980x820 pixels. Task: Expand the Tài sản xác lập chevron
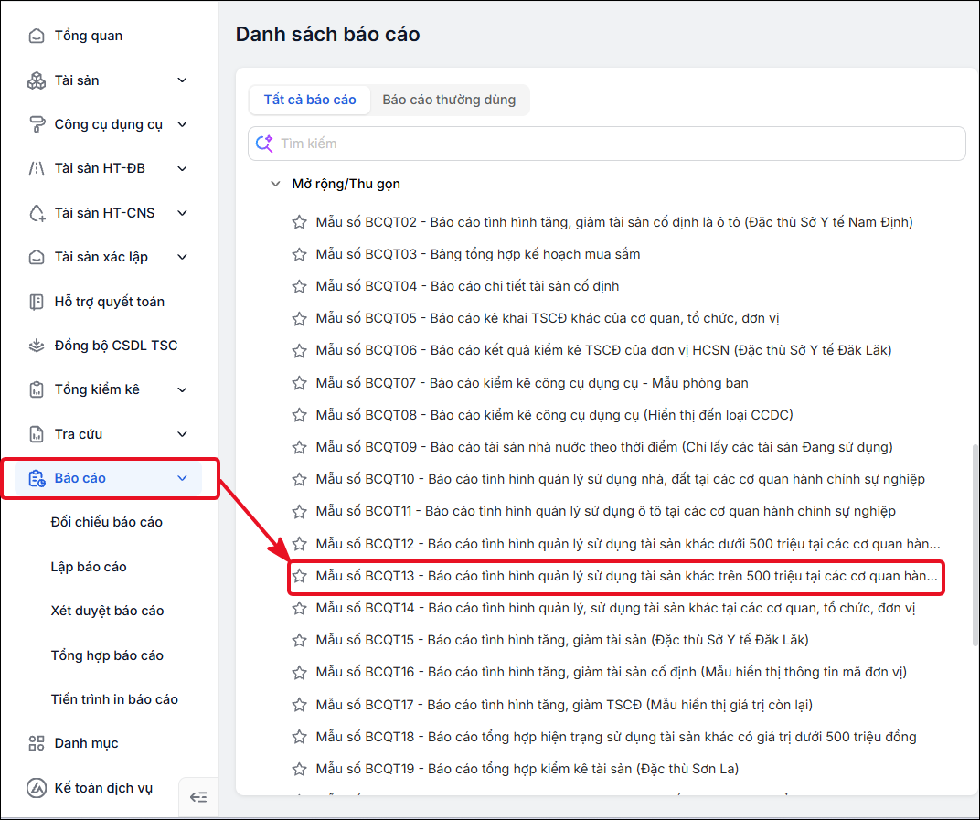click(x=183, y=257)
